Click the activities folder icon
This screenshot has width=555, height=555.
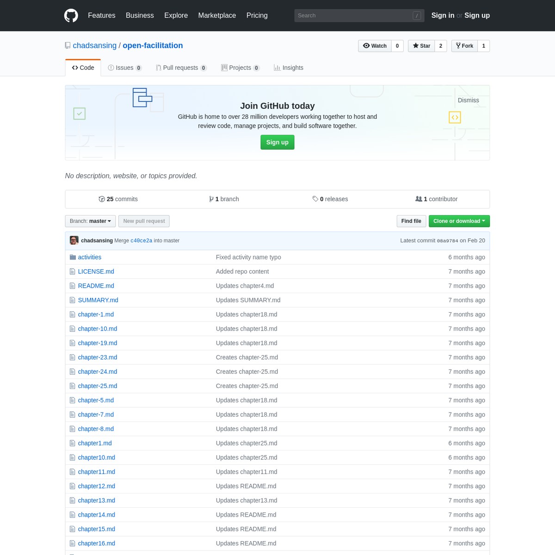[x=73, y=257]
